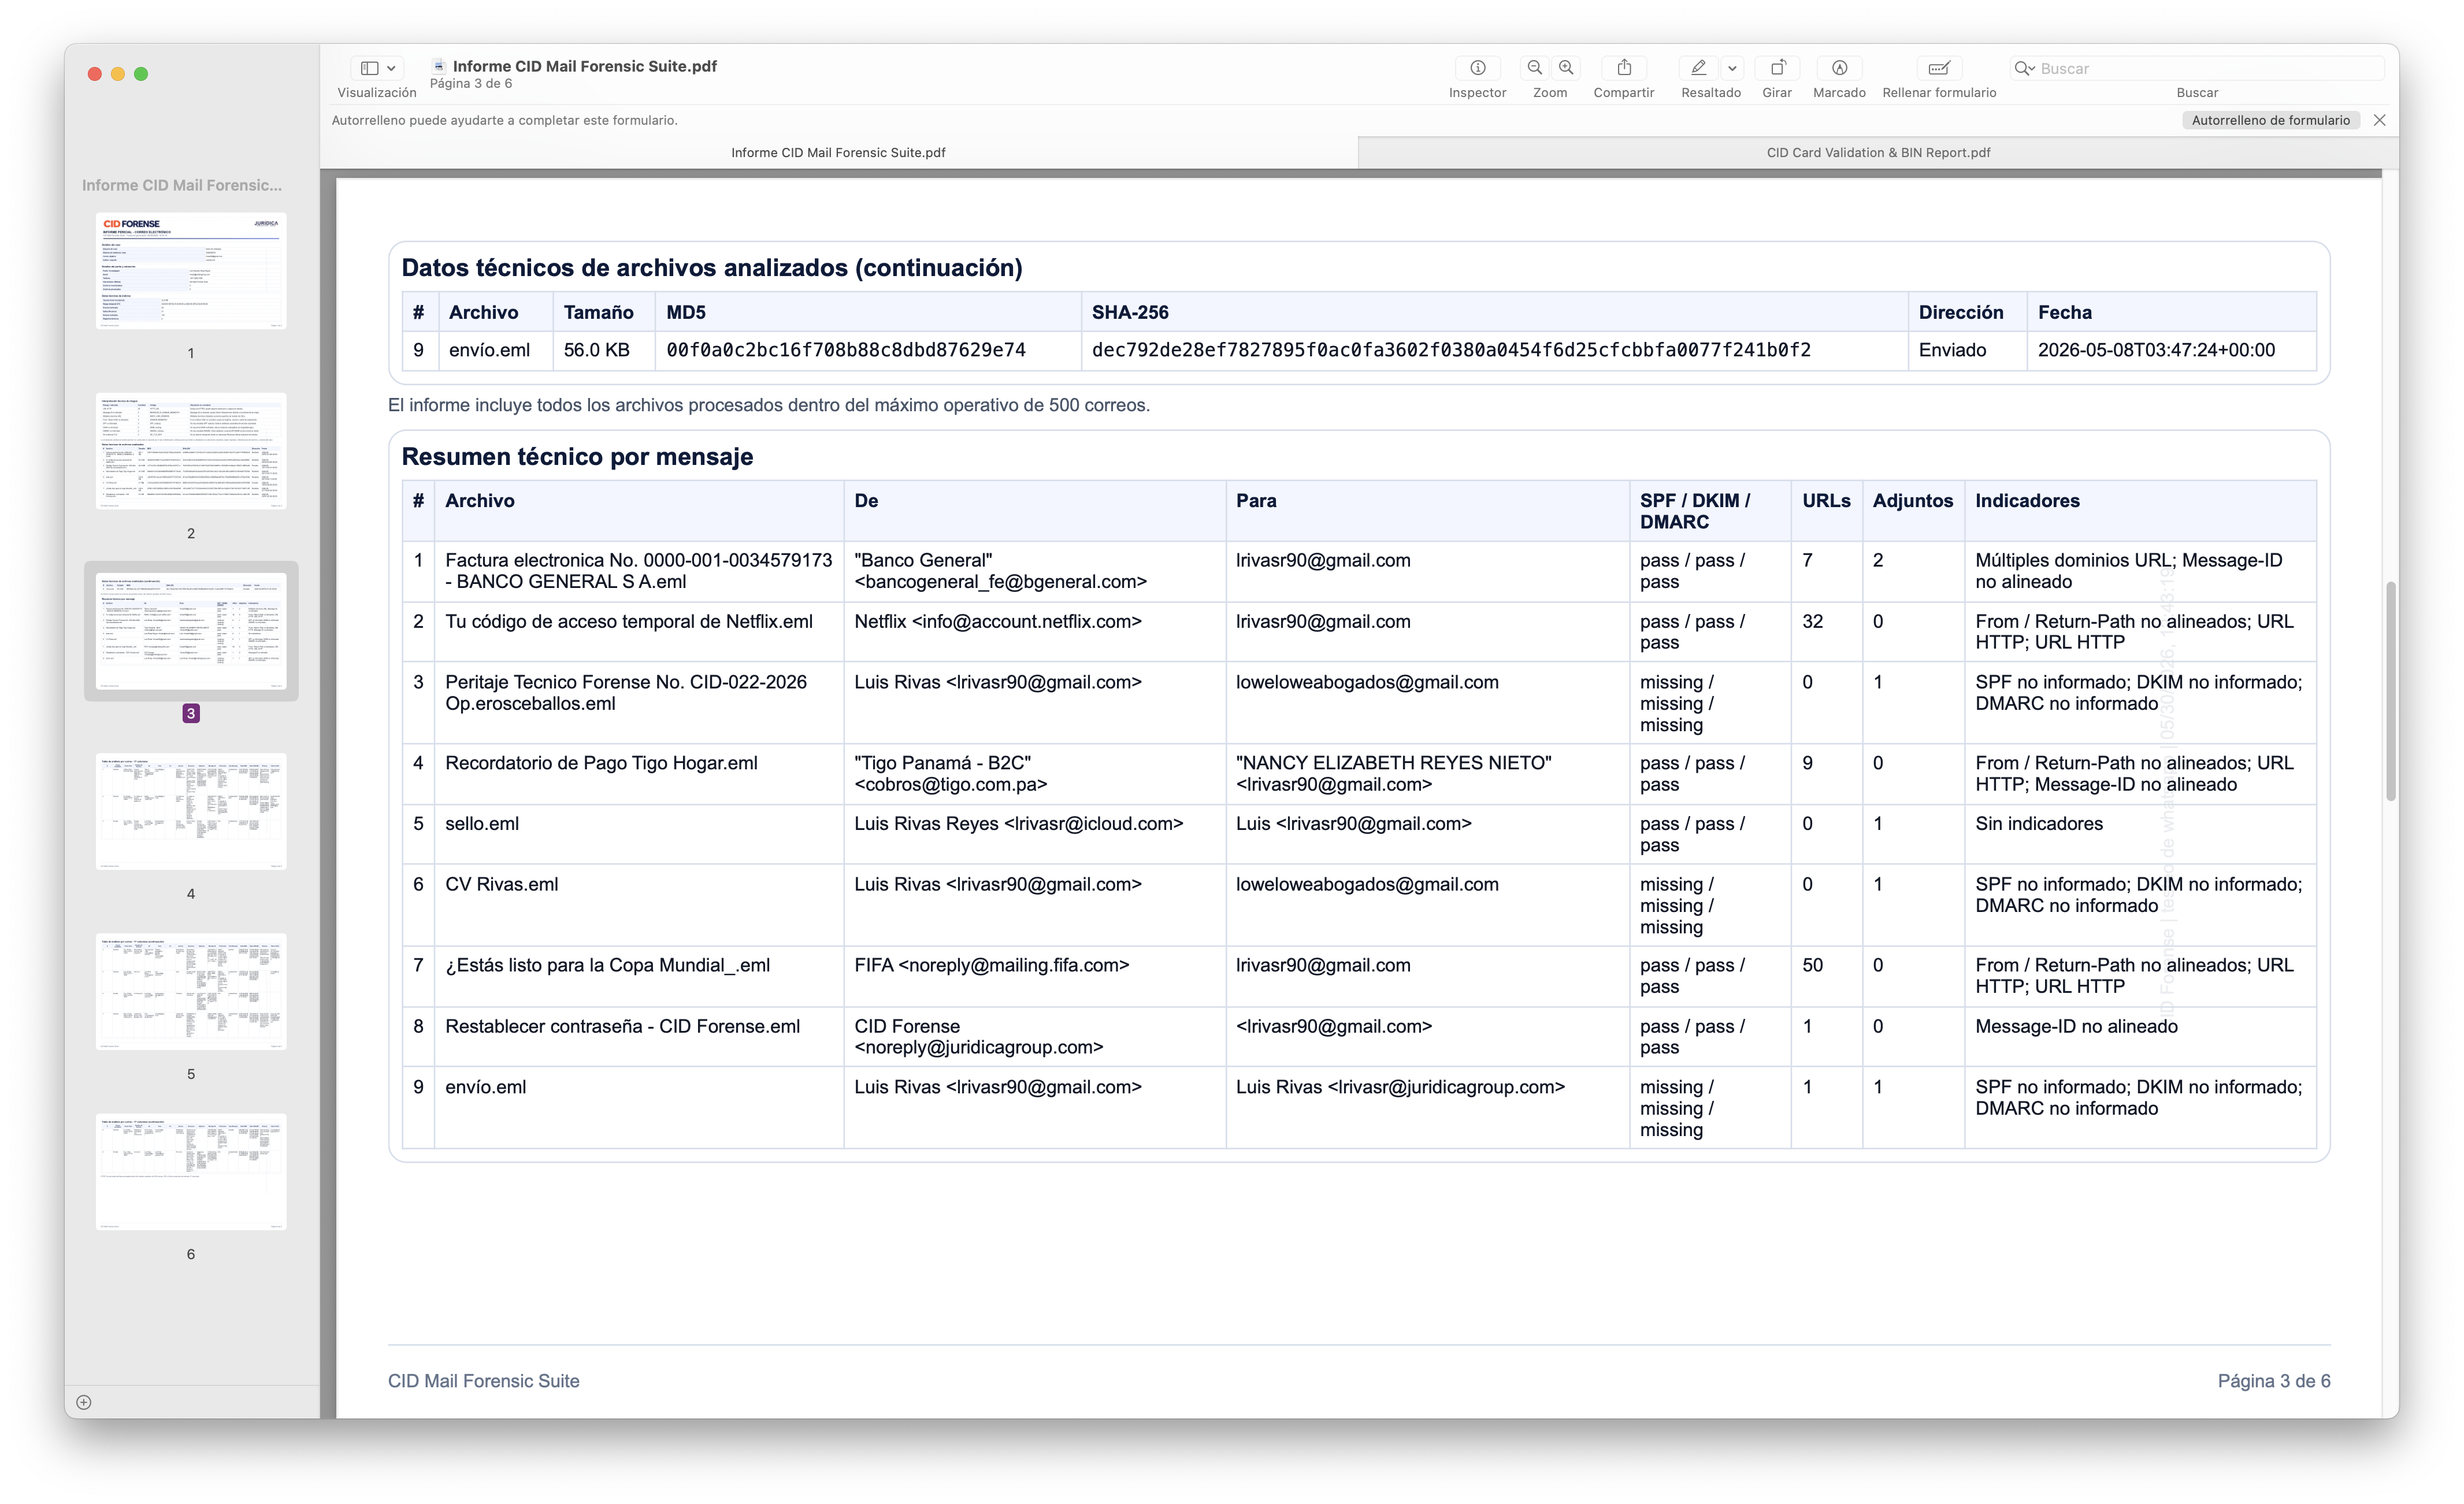Activate the Resaltado highlight pen

tap(1698, 68)
